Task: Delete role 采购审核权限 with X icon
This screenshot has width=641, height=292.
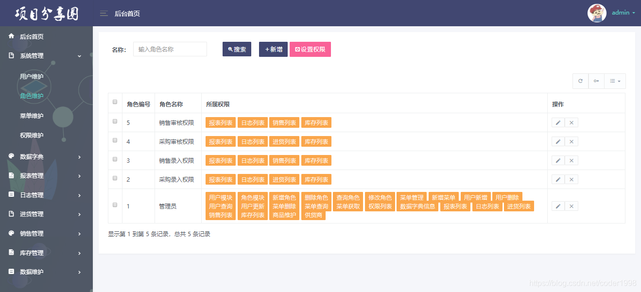Action: click(572, 141)
